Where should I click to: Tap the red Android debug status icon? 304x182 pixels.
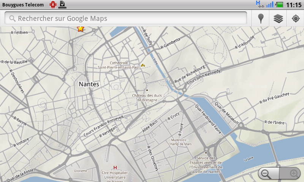[x=53, y=5]
